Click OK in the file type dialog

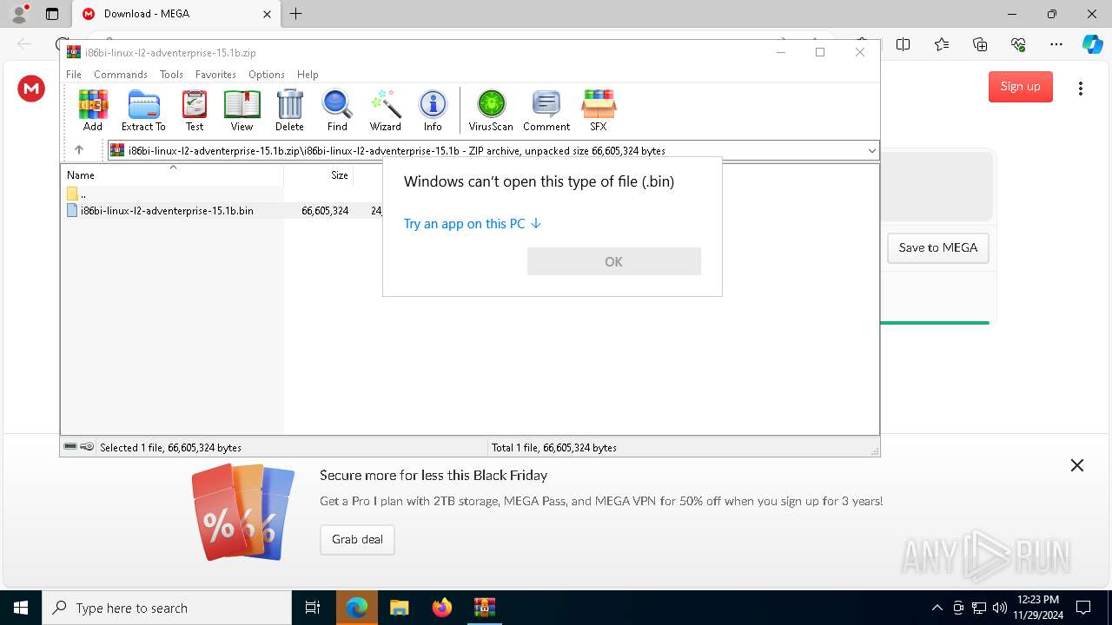coord(614,261)
